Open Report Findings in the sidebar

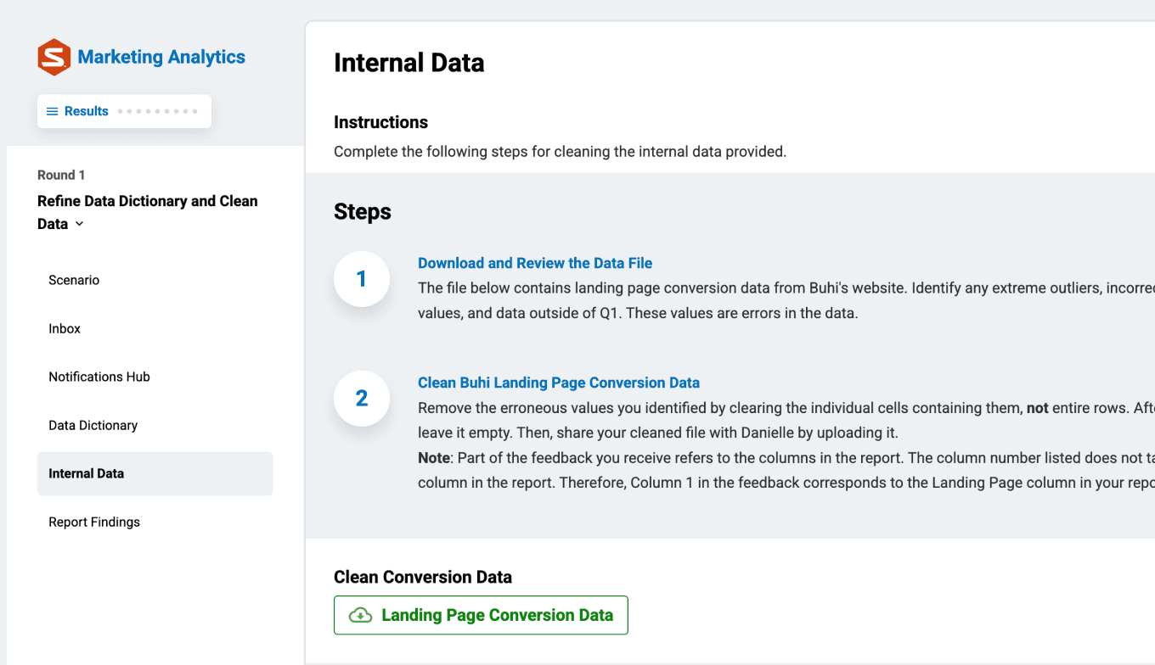[94, 522]
